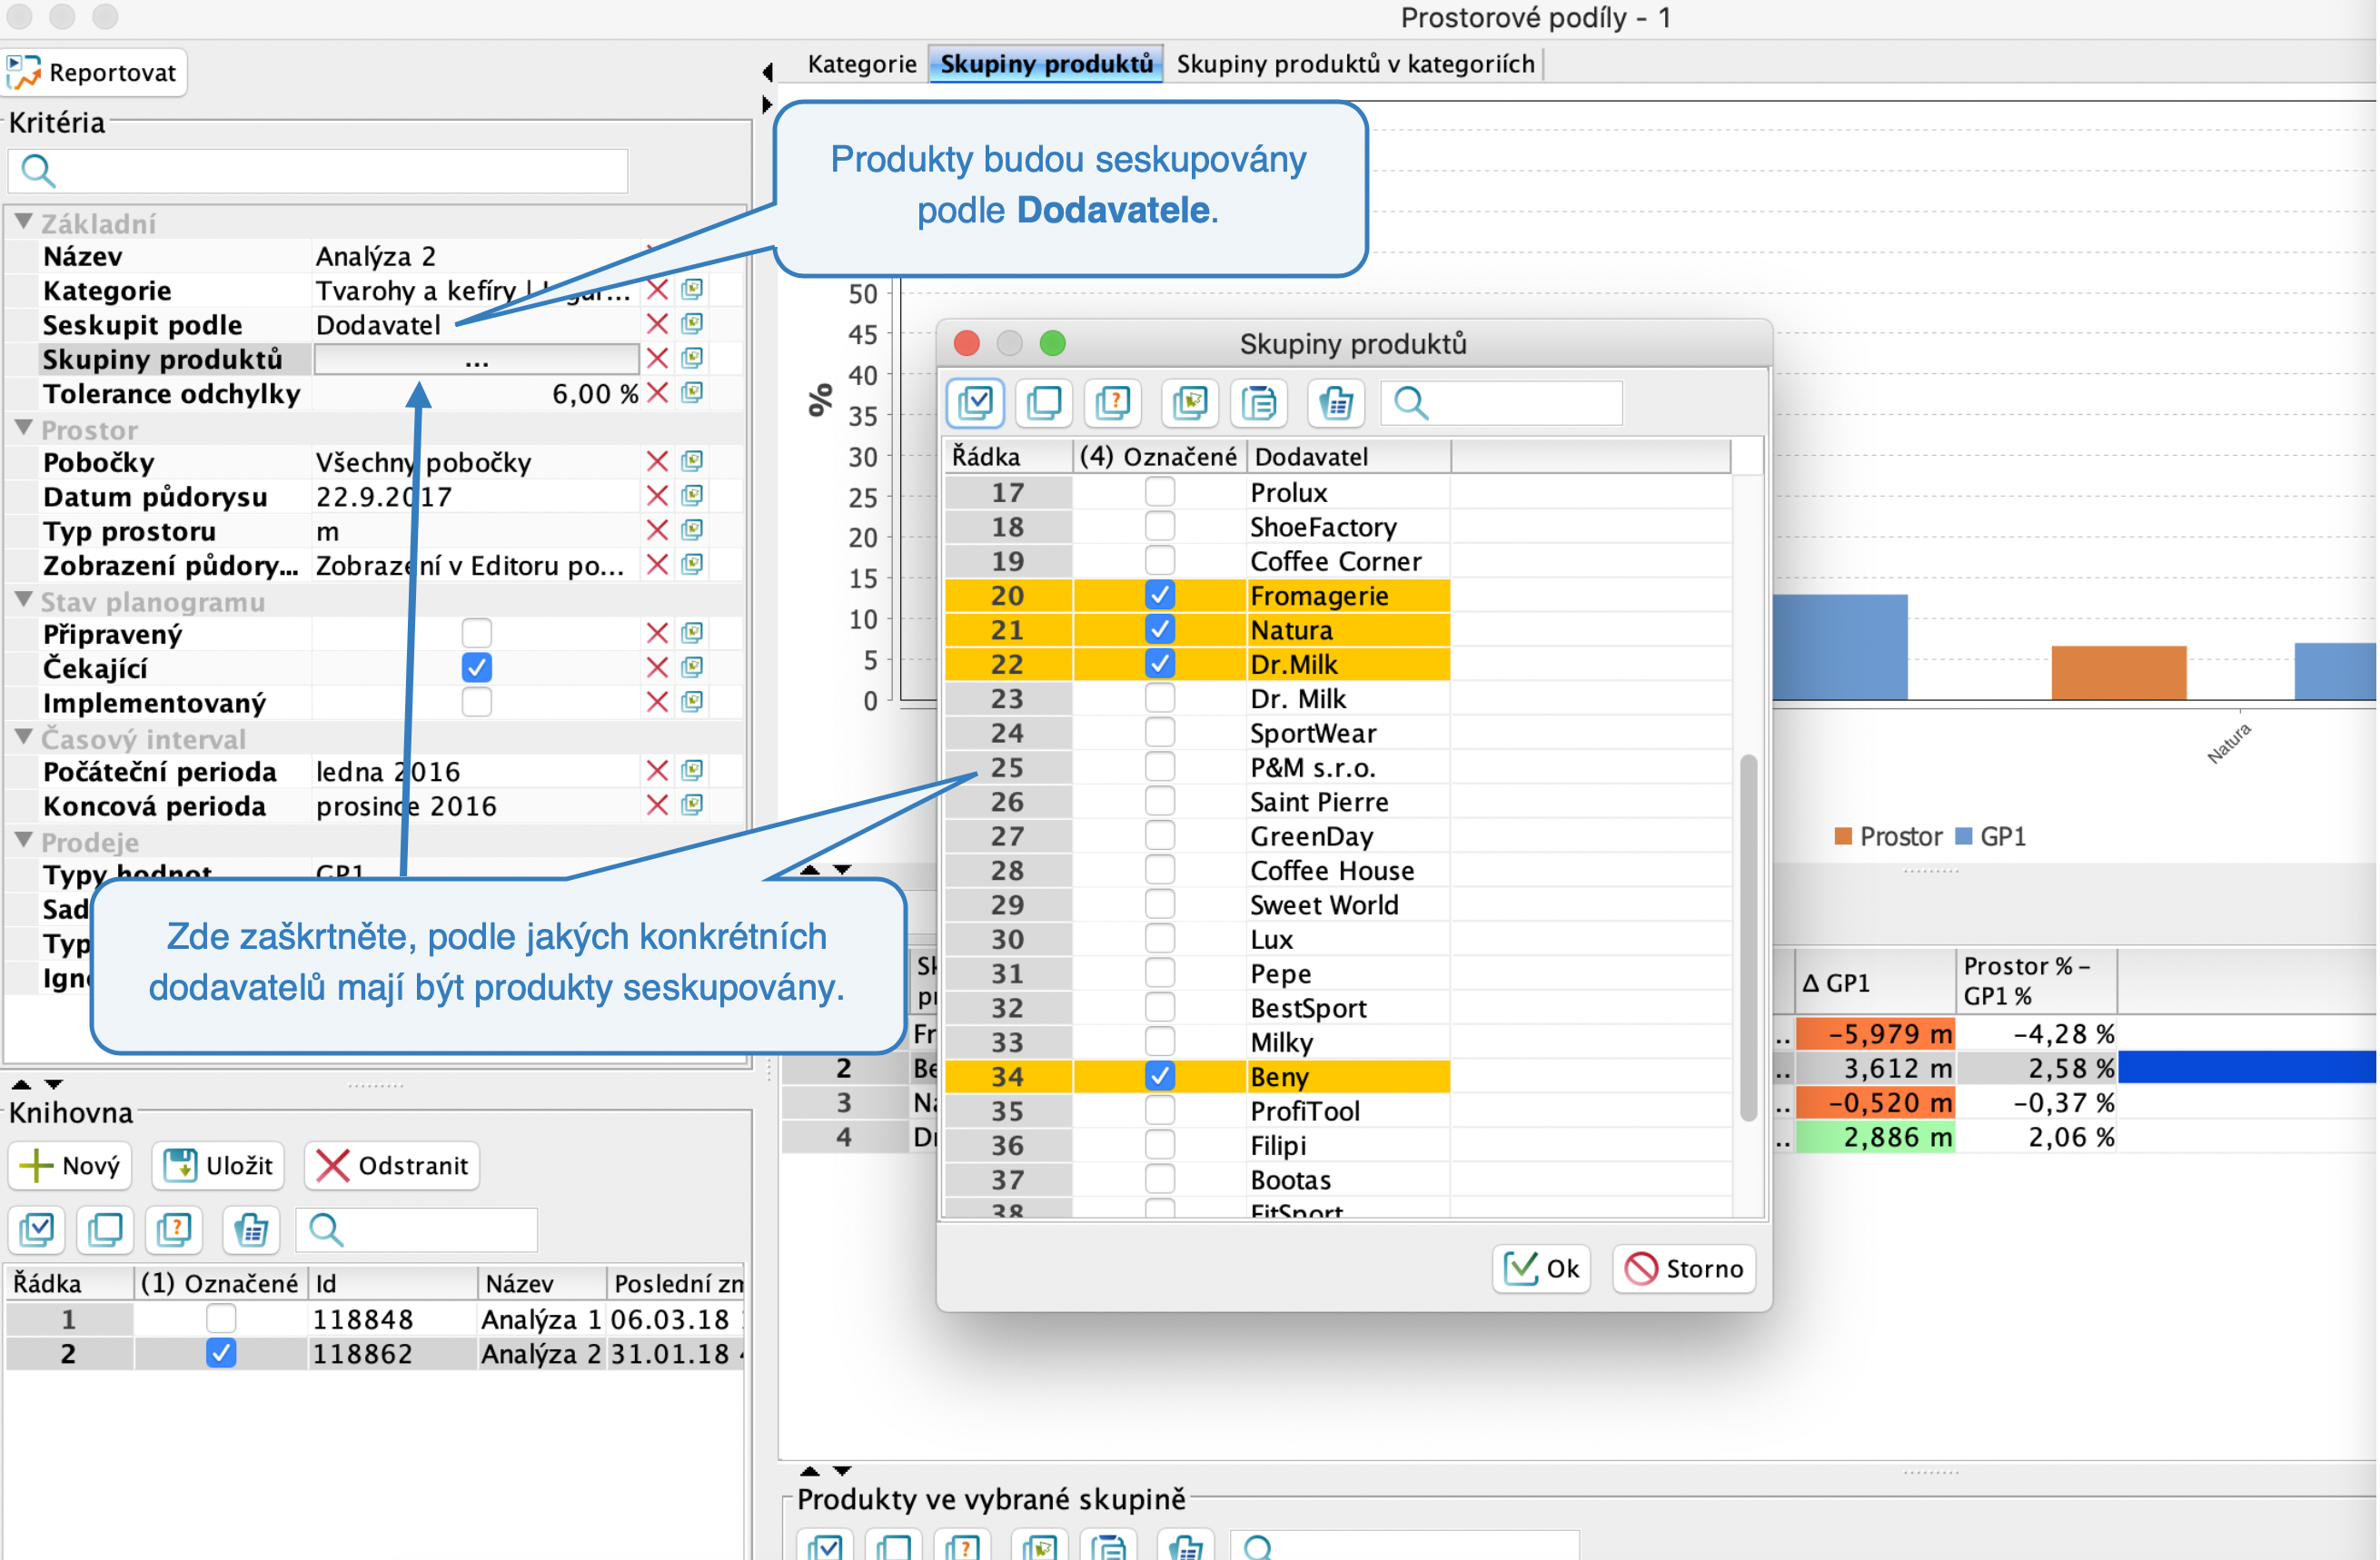Click the orange Prostor legend swatch
This screenshot has height=1560, width=2380.
click(1843, 835)
